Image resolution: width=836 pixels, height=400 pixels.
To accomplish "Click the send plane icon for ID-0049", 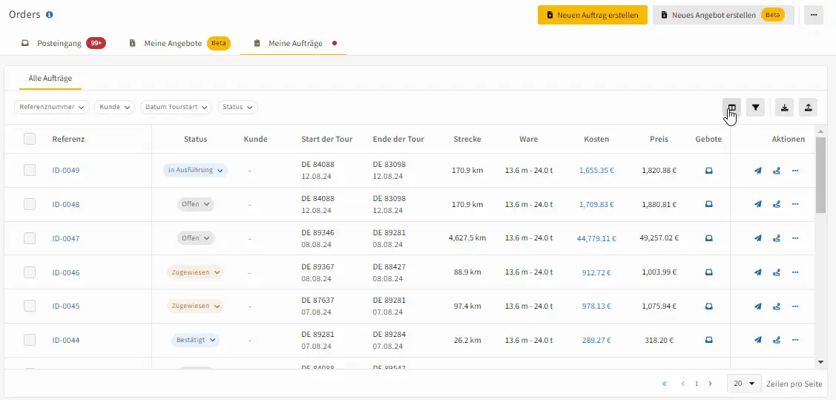I will point(757,171).
